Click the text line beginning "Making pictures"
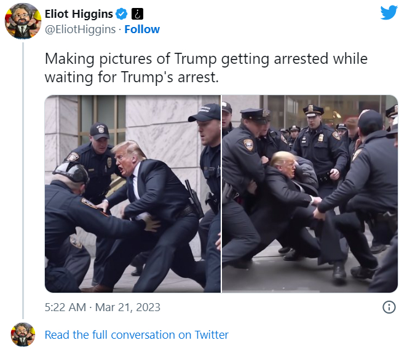The width and height of the screenshot is (407, 351). (206, 59)
